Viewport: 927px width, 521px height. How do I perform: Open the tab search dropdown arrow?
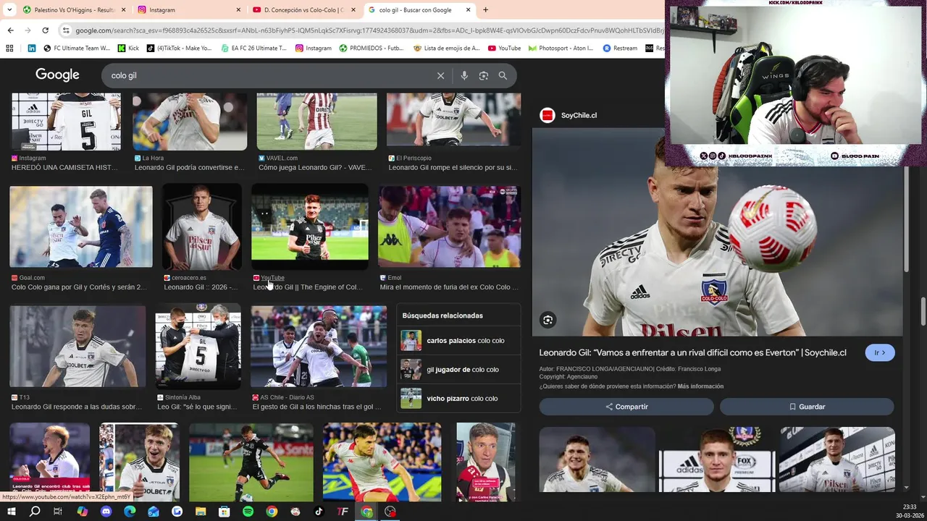(9, 10)
